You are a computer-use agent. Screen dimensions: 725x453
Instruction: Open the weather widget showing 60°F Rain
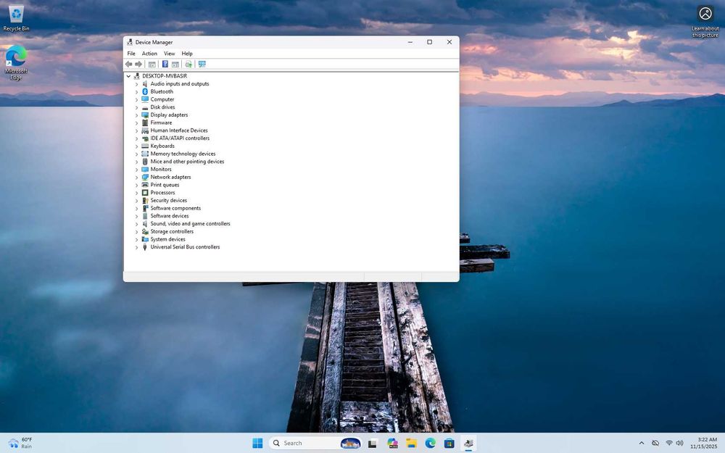pos(21,444)
